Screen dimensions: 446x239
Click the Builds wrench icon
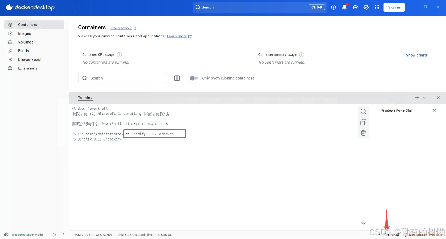(x=11, y=51)
